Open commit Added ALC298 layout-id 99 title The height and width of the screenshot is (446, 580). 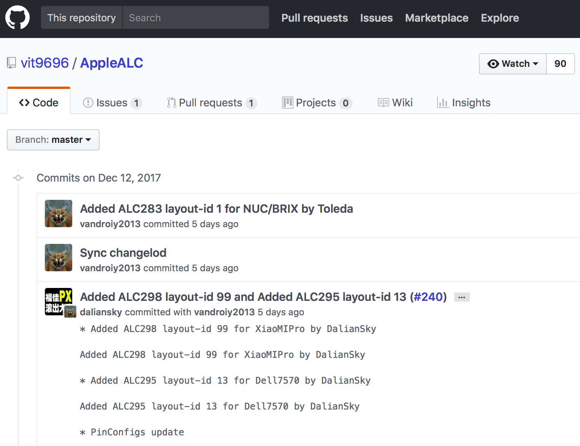(x=243, y=297)
